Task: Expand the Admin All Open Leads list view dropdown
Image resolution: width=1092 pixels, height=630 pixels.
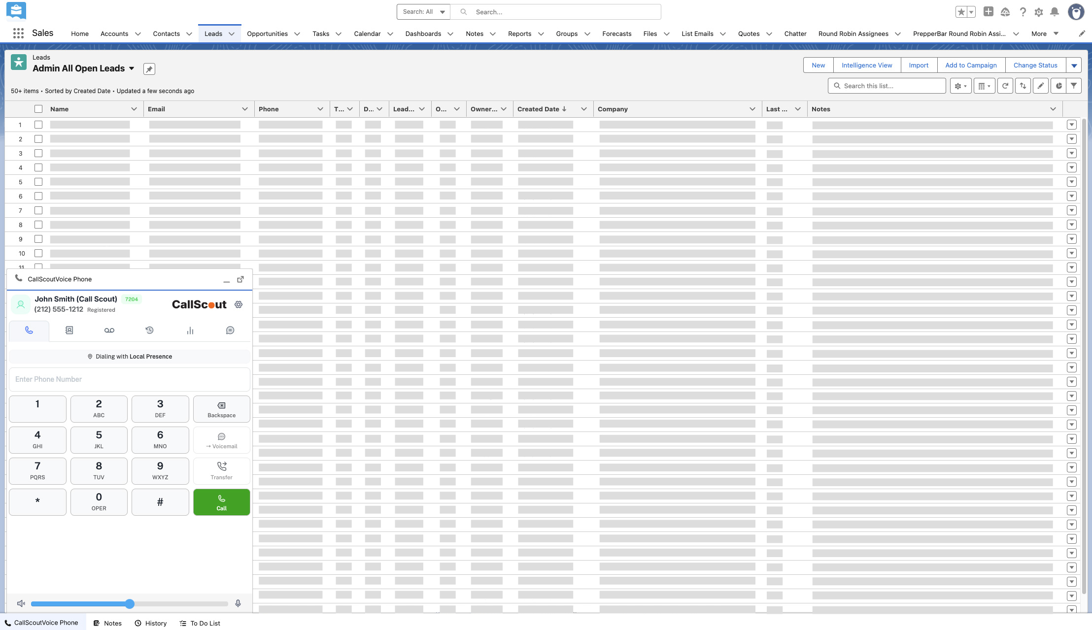Action: 132,68
